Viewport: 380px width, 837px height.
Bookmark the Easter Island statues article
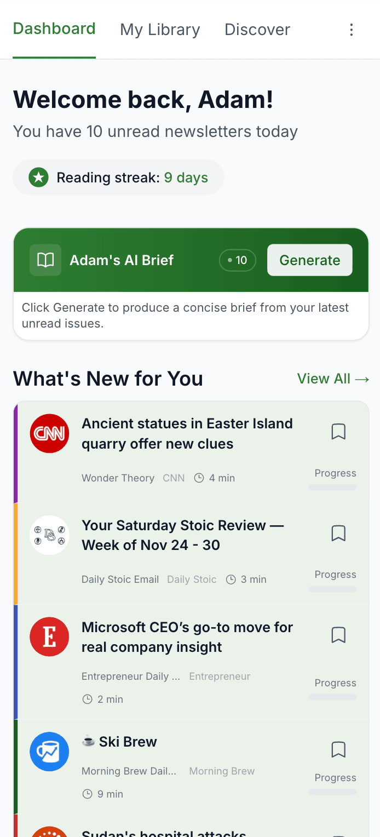click(338, 432)
